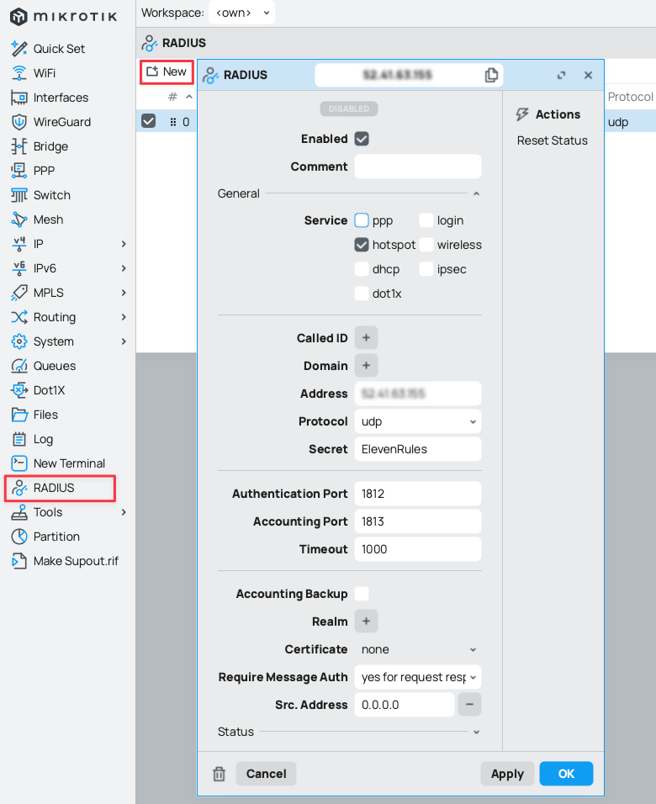The width and height of the screenshot is (656, 804).
Task: Open the System menu item
Action: pyautogui.click(x=69, y=341)
